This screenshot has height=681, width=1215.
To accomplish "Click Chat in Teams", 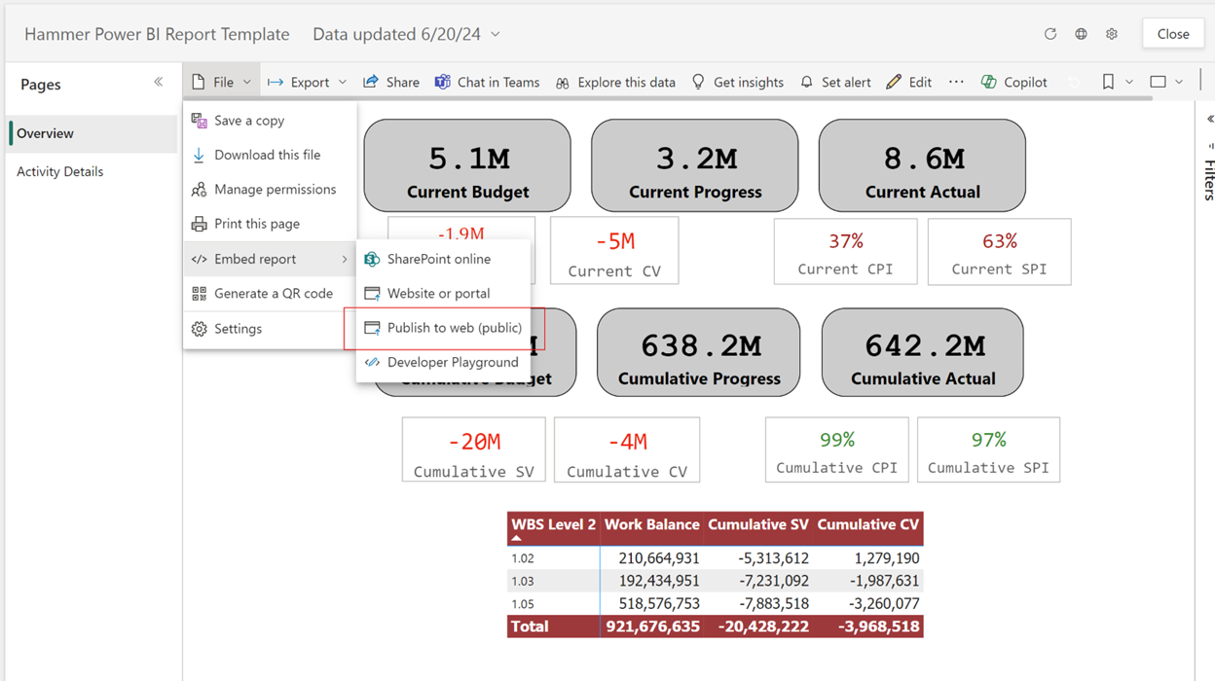I will point(487,82).
